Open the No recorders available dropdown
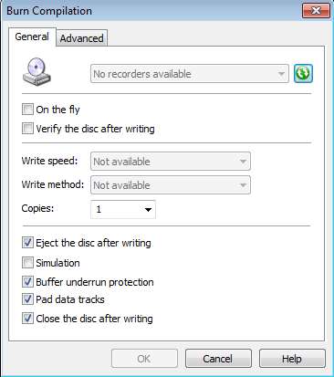Viewport: 334px width, 377px height. (x=190, y=74)
